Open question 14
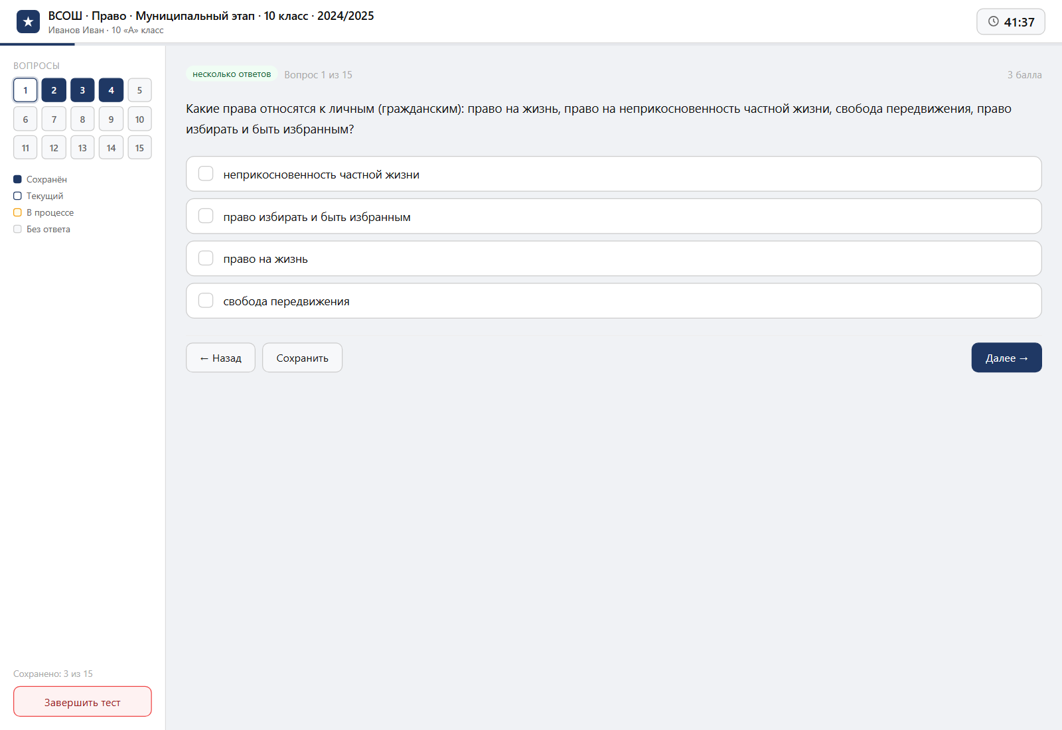The height and width of the screenshot is (730, 1062). click(x=111, y=148)
